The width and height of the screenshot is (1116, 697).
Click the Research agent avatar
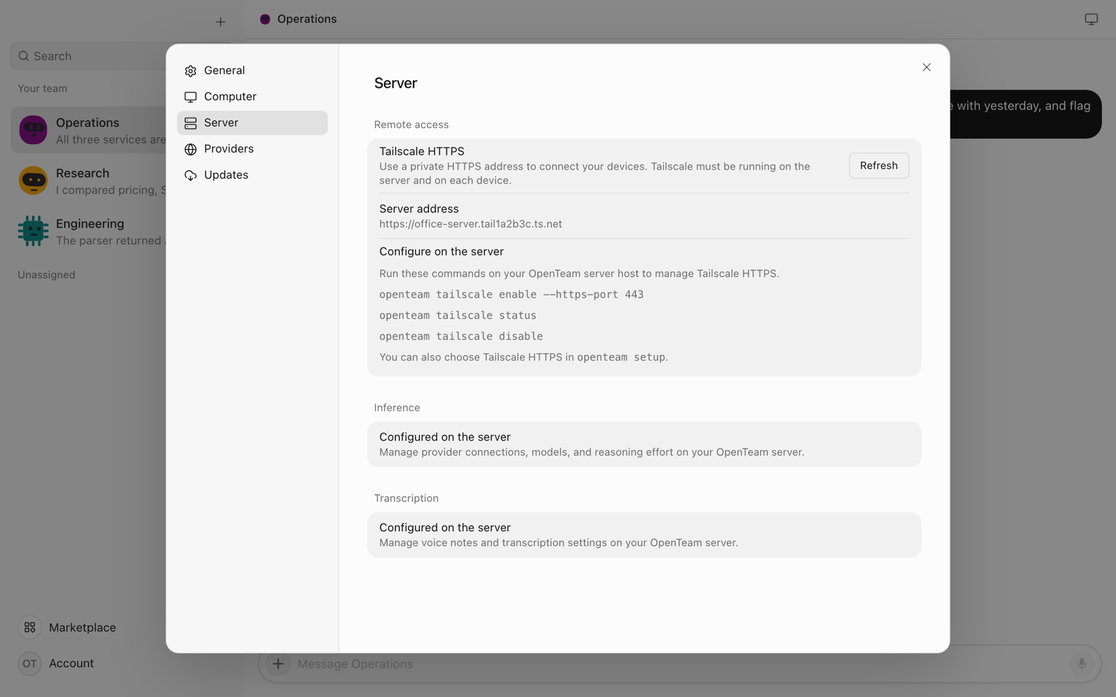coord(33,181)
